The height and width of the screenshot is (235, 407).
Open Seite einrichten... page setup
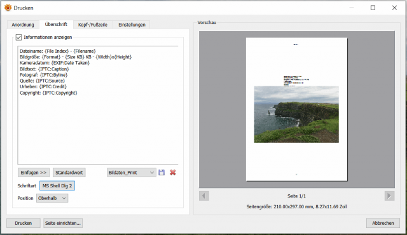pos(63,223)
